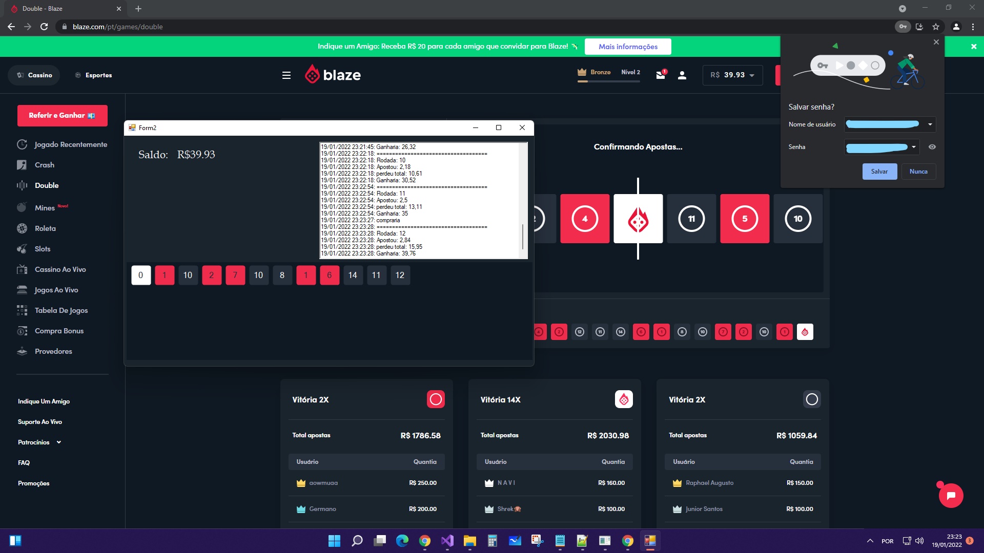This screenshot has height=553, width=984.
Task: Click the Bronze level progress bar
Action: tap(608, 81)
